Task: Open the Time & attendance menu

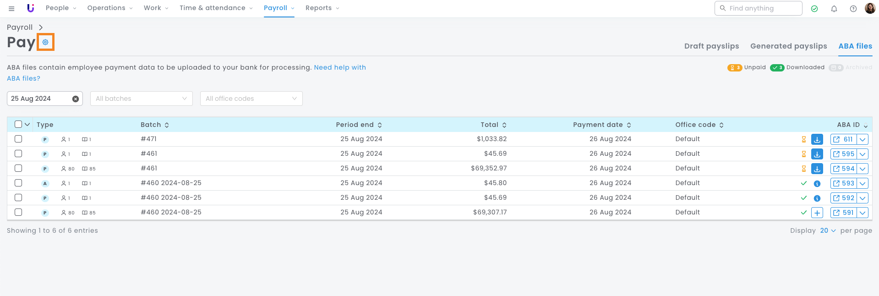Action: [x=216, y=8]
